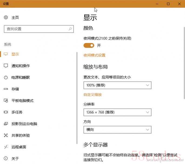Screen dimensions: 185x164
Task: Maximize the Settings window
Action: [x=168, y=4]
